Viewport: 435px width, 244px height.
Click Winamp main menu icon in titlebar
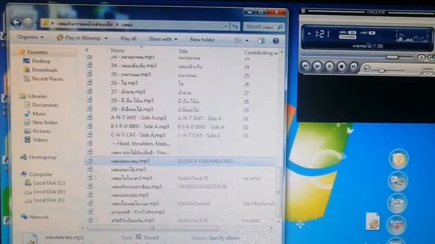coord(303,11)
